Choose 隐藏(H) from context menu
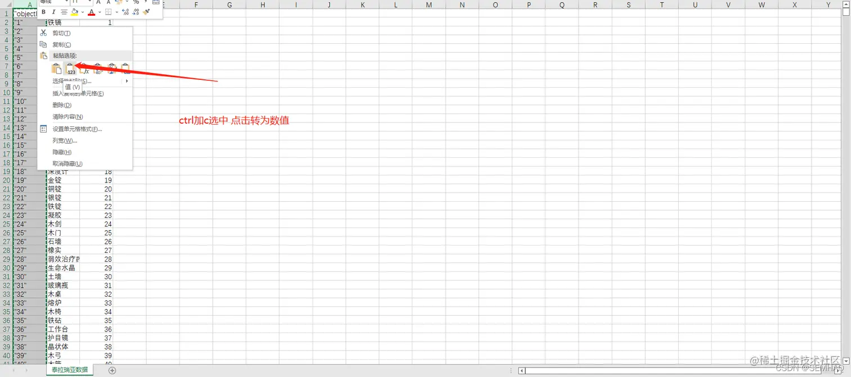Screen dimensions: 851x377 pos(84,152)
